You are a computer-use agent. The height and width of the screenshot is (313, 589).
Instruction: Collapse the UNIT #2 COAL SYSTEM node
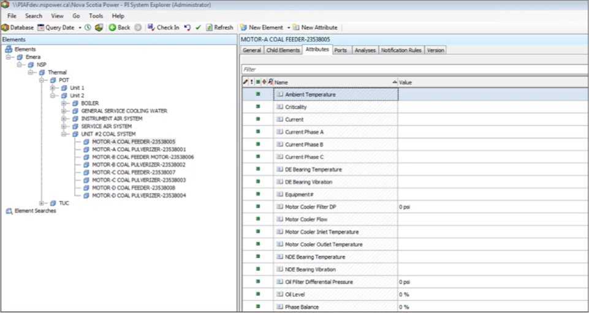tap(64, 134)
